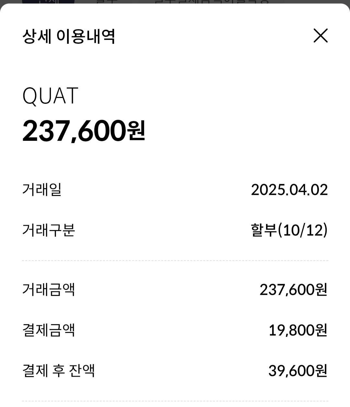Click the dashed divider below 거래구분

pyautogui.click(x=175, y=260)
